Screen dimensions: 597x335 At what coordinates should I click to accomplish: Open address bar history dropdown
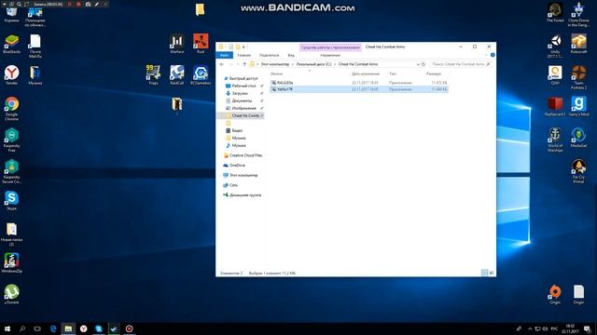point(418,64)
